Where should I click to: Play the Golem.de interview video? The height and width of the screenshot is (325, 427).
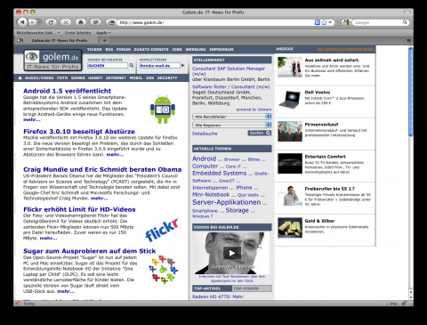click(232, 253)
